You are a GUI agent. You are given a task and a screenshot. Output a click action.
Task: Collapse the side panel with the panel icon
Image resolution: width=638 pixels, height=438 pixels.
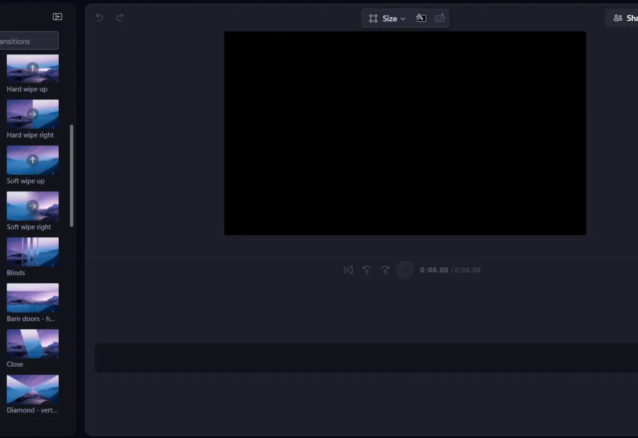tap(58, 17)
